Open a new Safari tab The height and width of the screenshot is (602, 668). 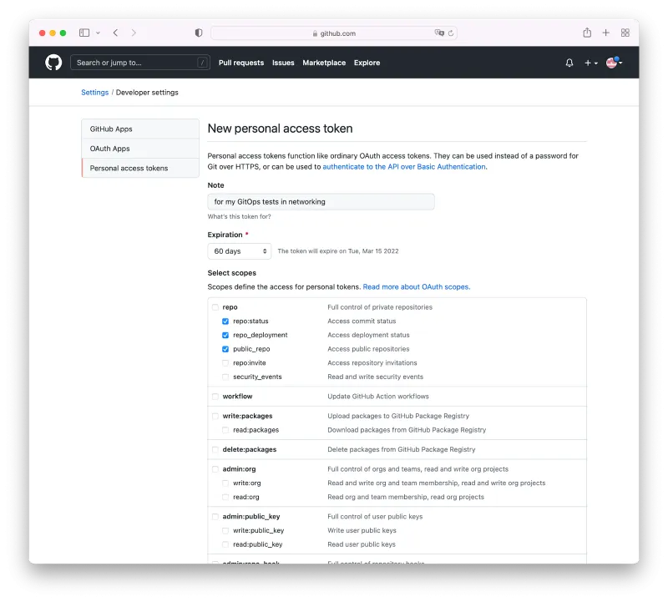click(606, 33)
